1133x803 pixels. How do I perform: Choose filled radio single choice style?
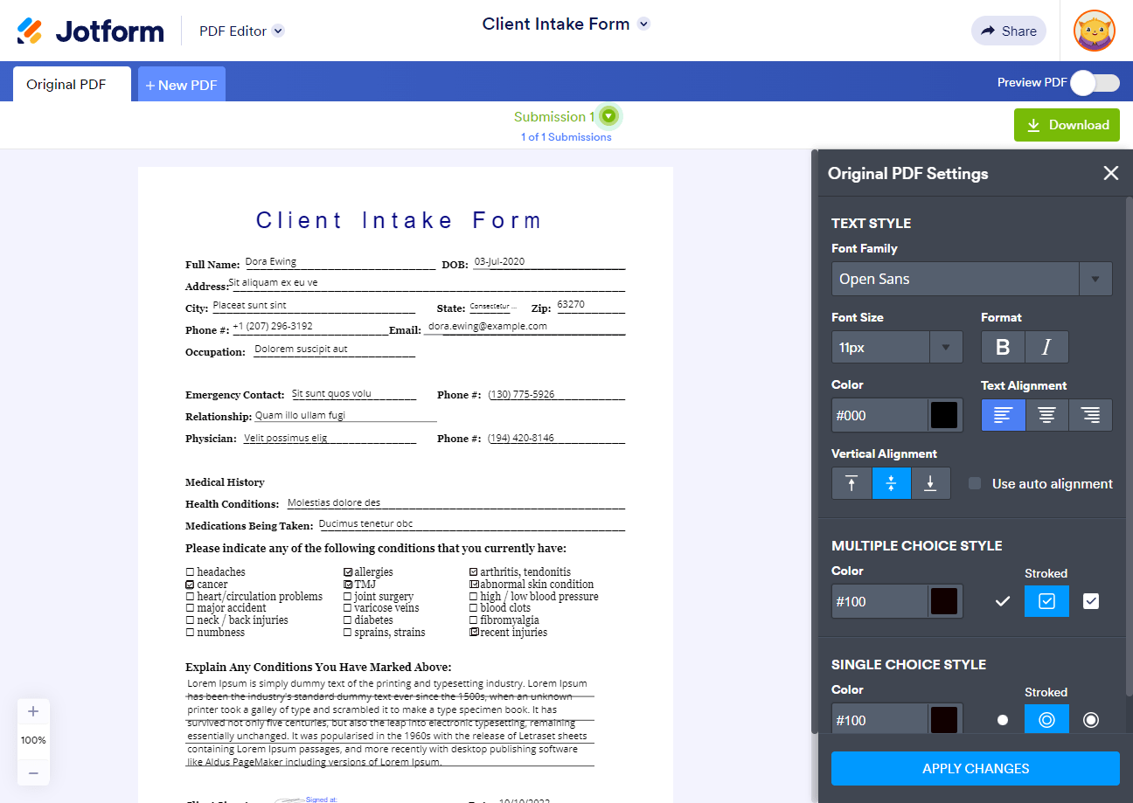pos(1091,720)
